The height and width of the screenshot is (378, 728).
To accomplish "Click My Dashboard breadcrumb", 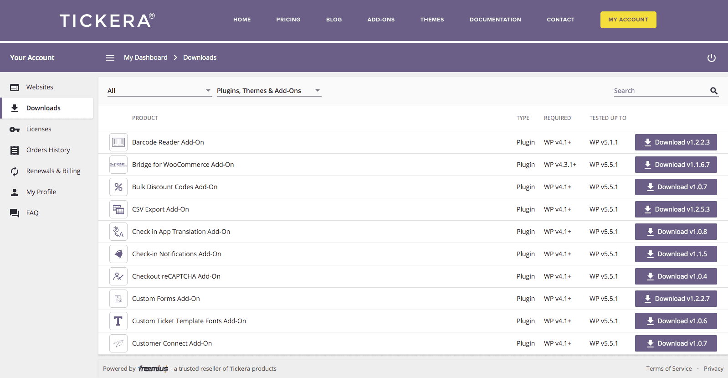I will (146, 57).
